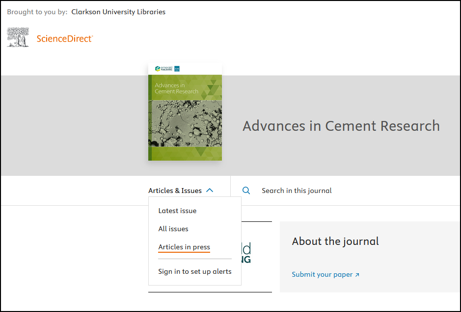Click the Articles & Issues dropdown label

coord(175,191)
